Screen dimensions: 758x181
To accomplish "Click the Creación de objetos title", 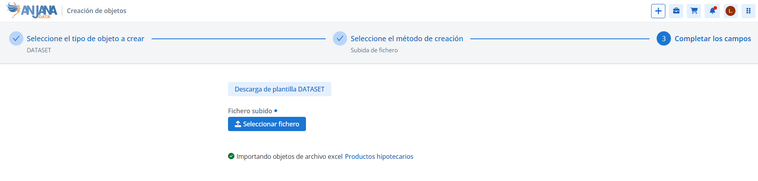I will click(x=97, y=11).
